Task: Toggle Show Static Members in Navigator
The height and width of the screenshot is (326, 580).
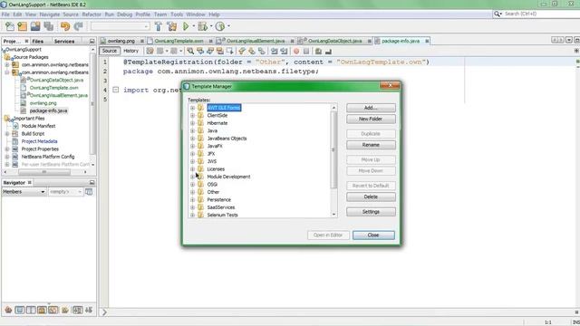Action: (31, 310)
